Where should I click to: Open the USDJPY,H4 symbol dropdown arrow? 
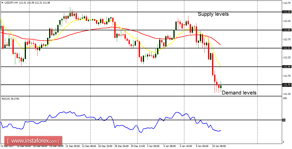[x=3, y=2]
